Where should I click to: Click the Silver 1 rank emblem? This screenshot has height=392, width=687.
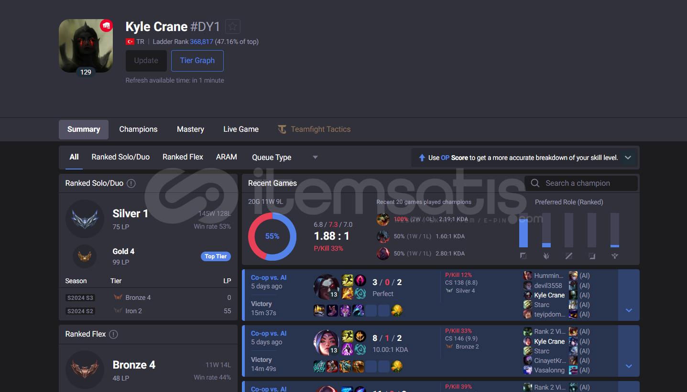[85, 219]
